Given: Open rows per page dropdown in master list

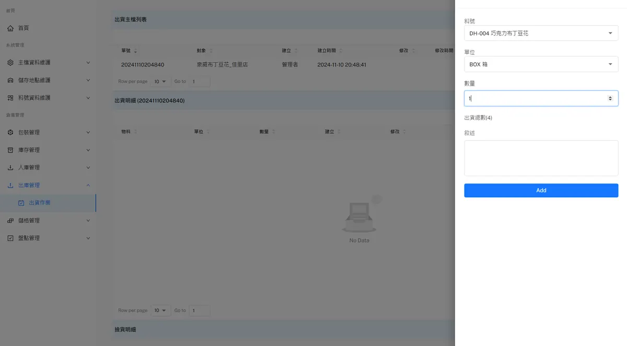Looking at the screenshot, I should pos(160,82).
